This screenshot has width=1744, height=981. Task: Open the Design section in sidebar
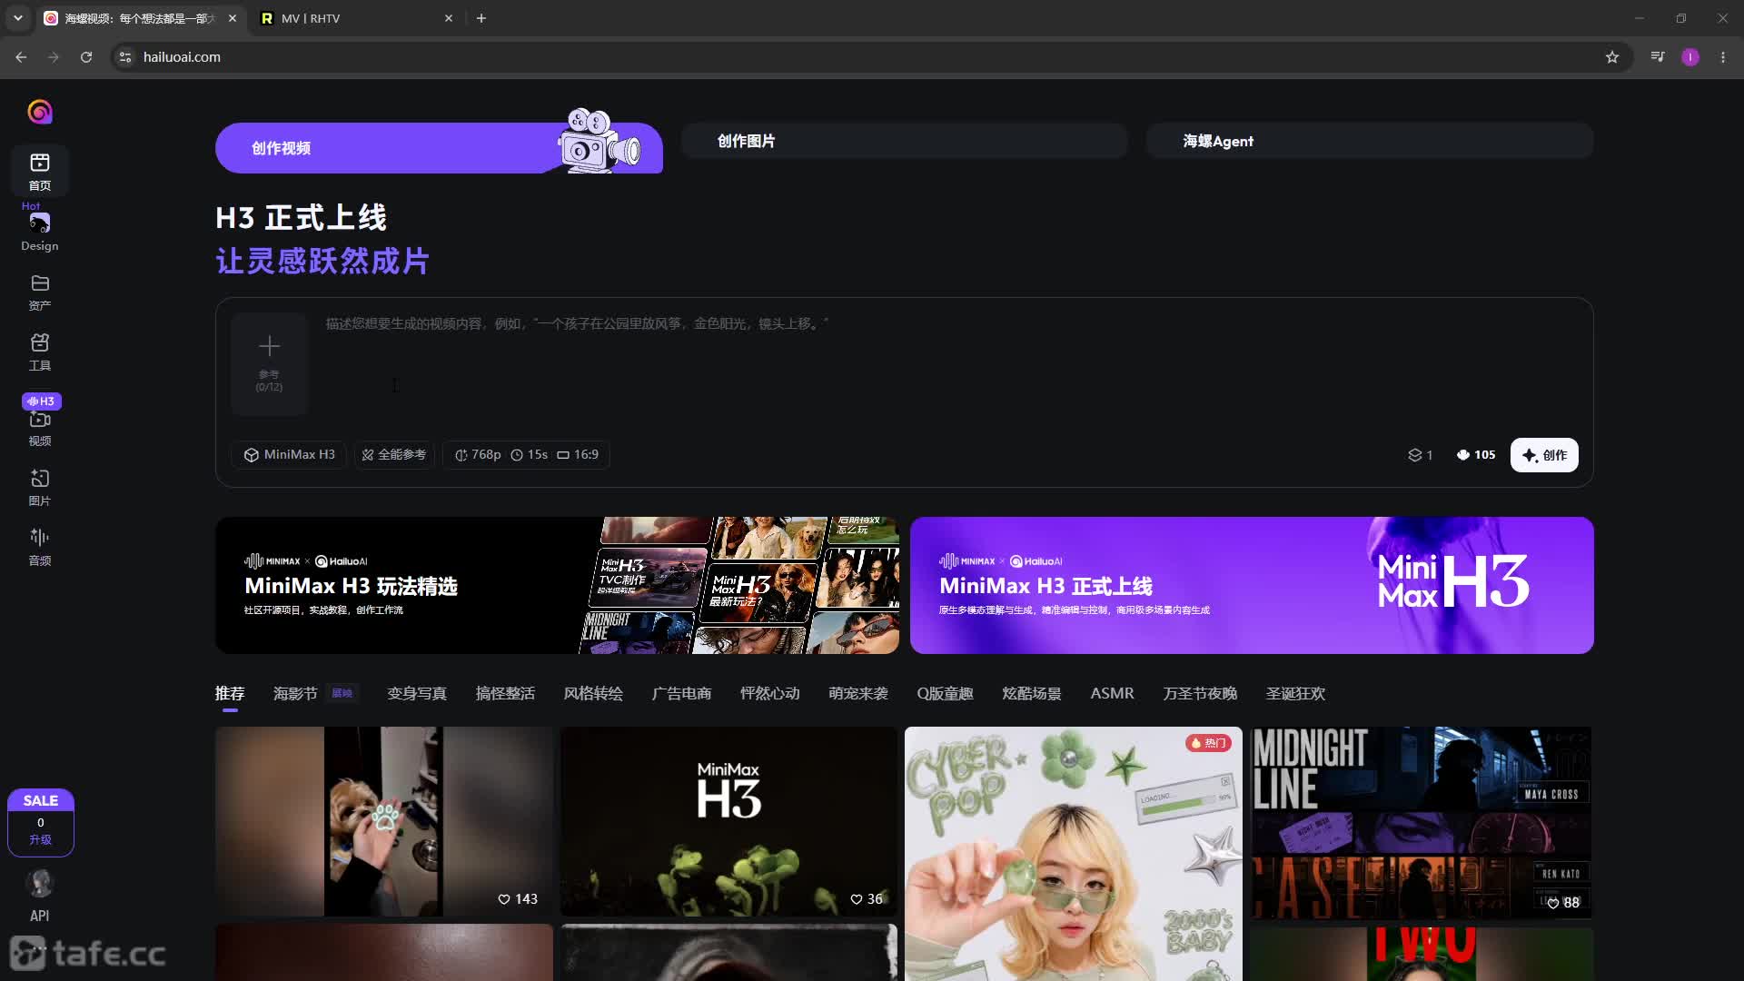pyautogui.click(x=39, y=232)
